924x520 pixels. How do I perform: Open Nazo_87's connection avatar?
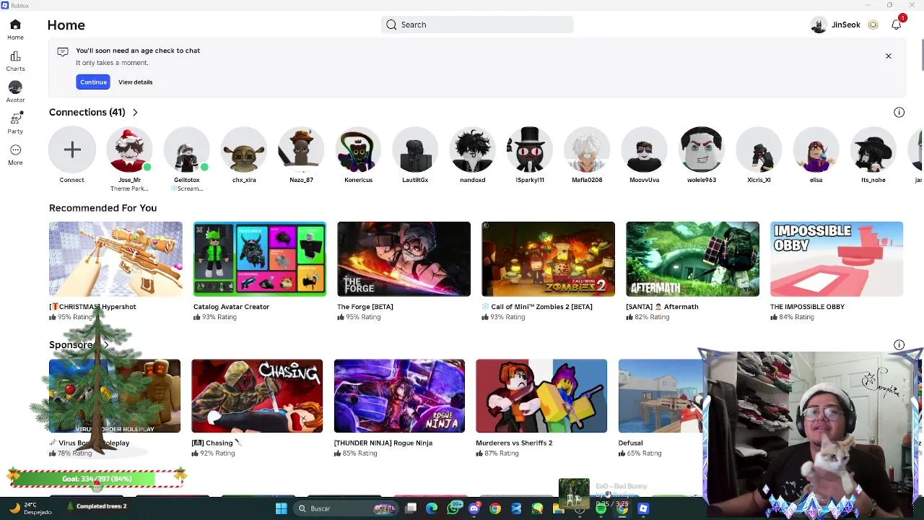tap(301, 149)
